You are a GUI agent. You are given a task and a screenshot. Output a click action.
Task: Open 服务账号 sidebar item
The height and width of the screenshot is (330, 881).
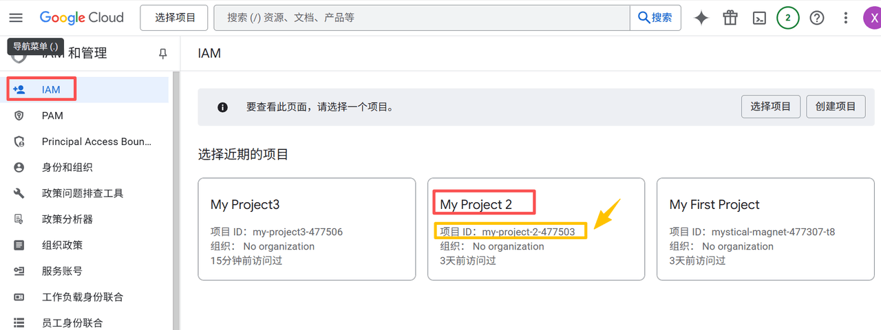[x=62, y=271]
